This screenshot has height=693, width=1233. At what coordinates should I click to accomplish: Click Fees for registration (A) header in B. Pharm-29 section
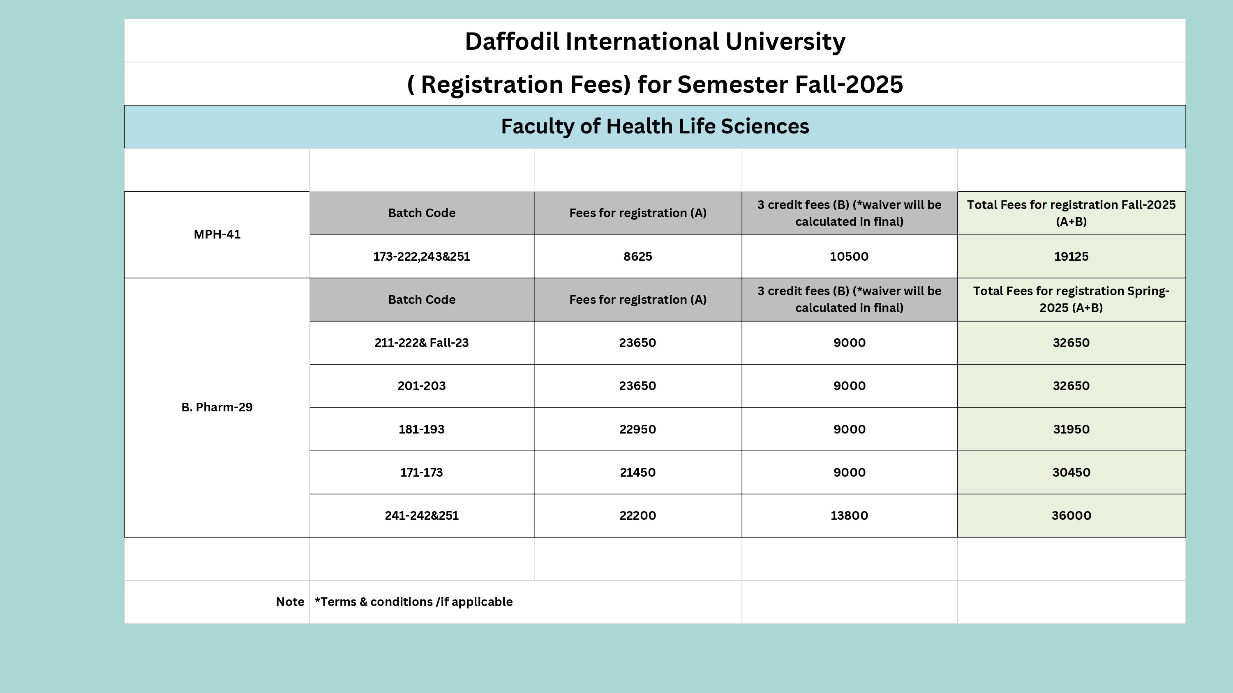(637, 299)
